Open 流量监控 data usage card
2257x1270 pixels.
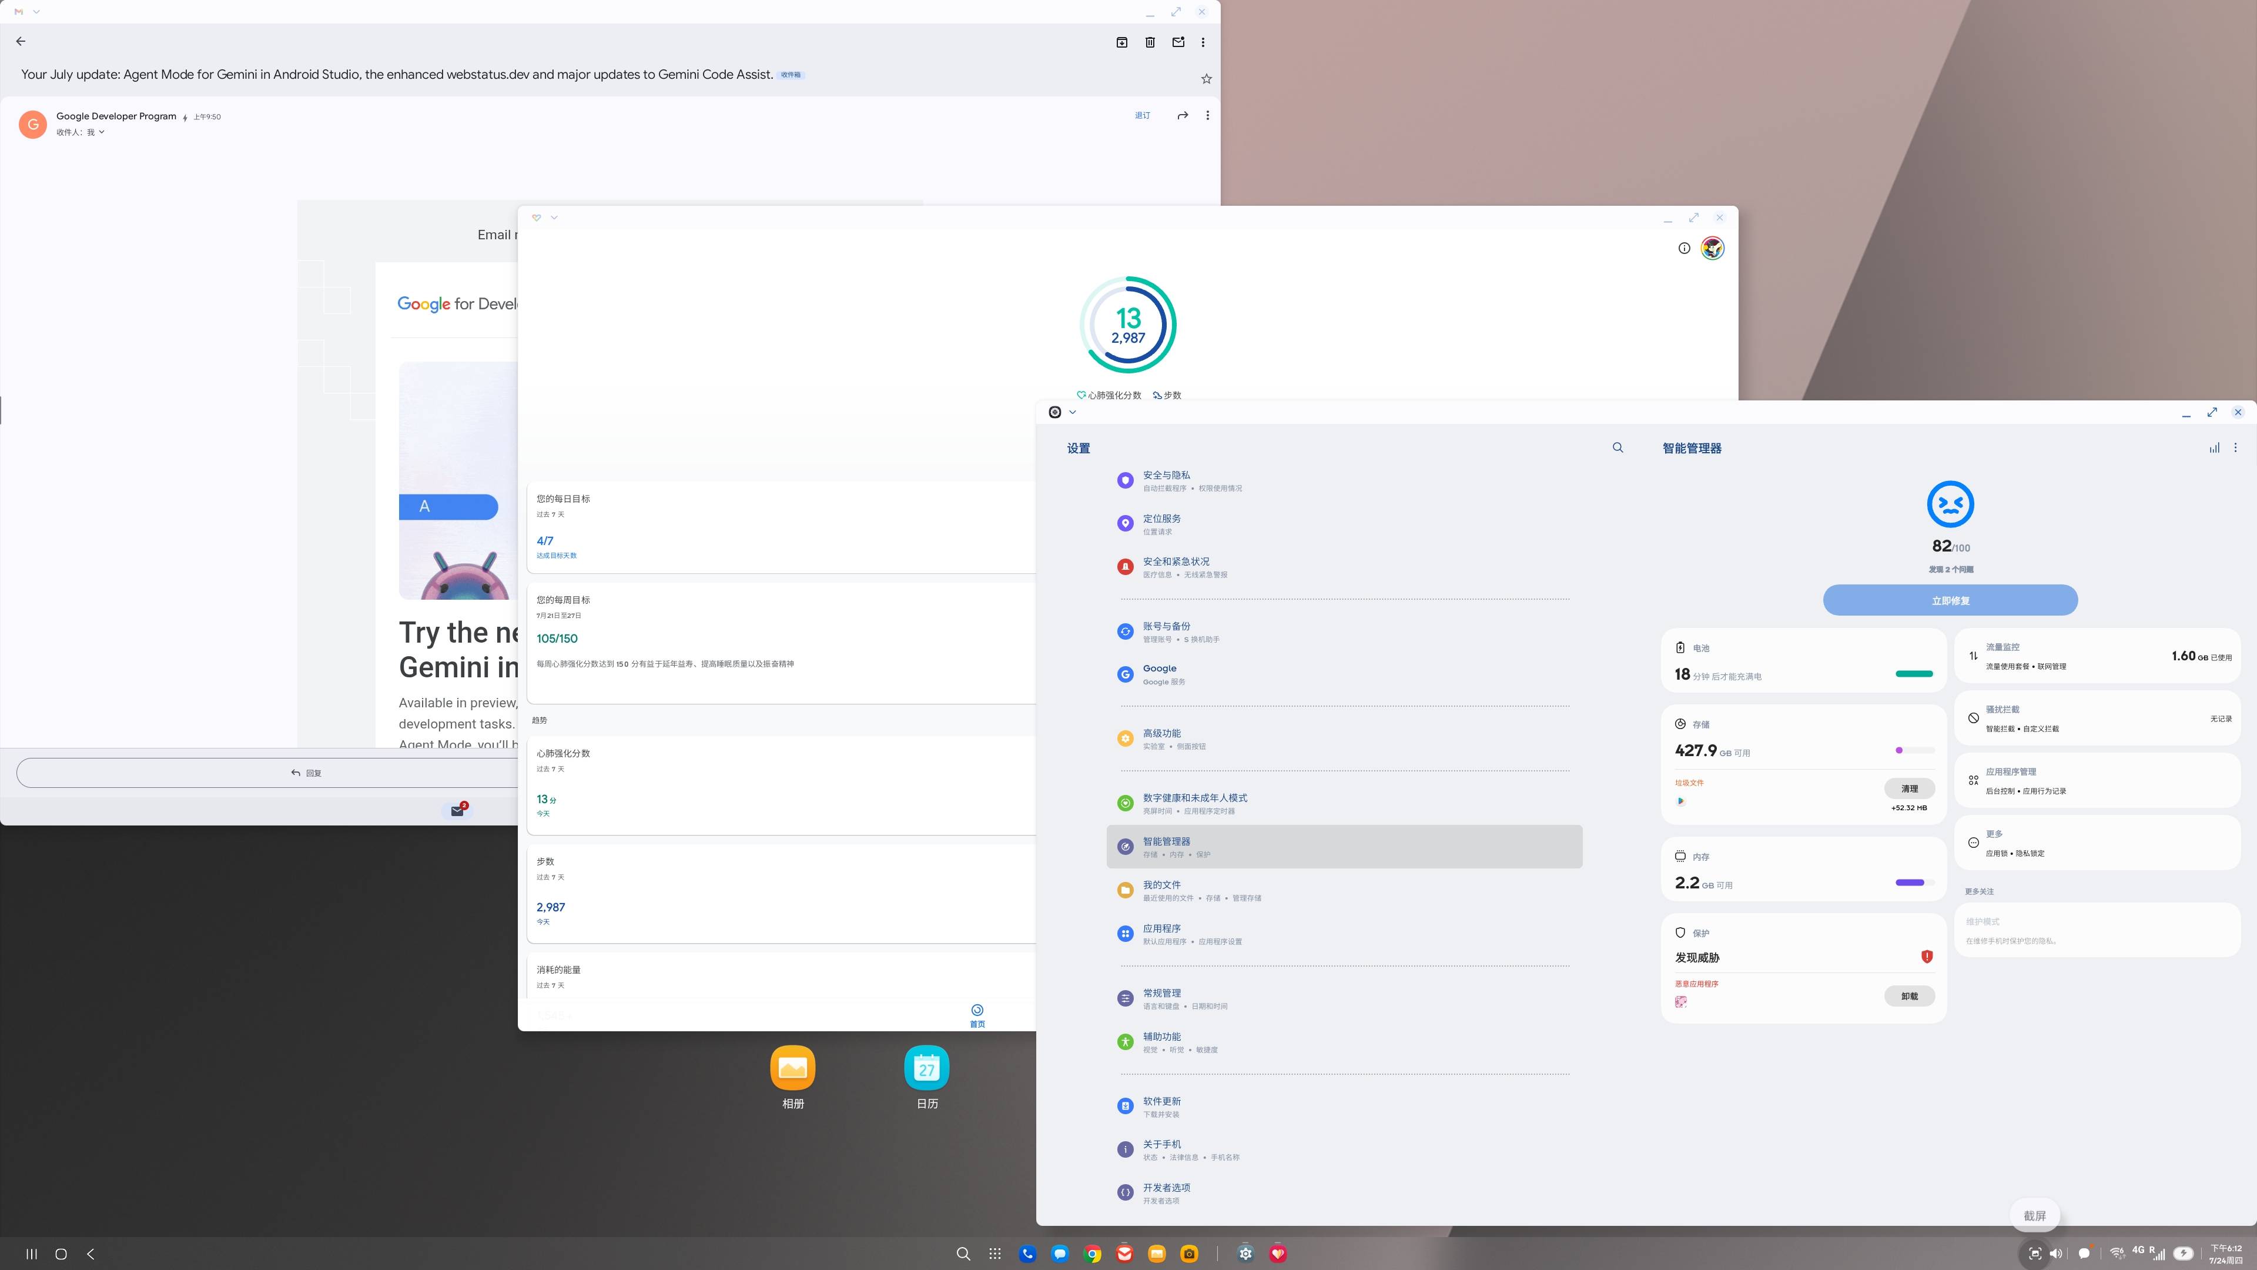(x=2097, y=657)
